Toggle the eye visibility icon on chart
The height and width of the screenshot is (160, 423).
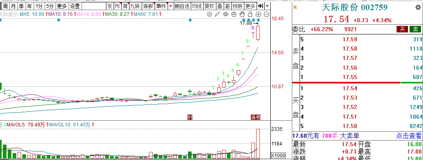(x=226, y=14)
